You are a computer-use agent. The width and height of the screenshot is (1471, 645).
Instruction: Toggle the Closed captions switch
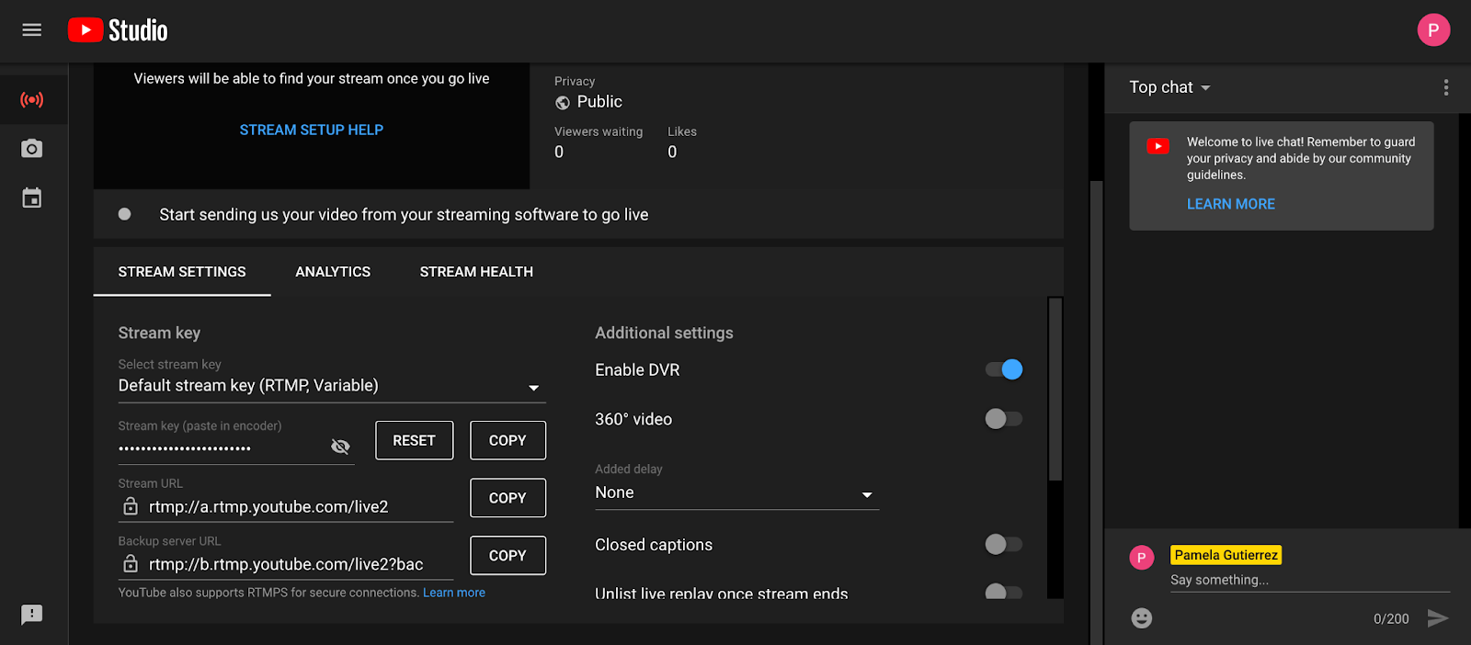coord(1004,544)
